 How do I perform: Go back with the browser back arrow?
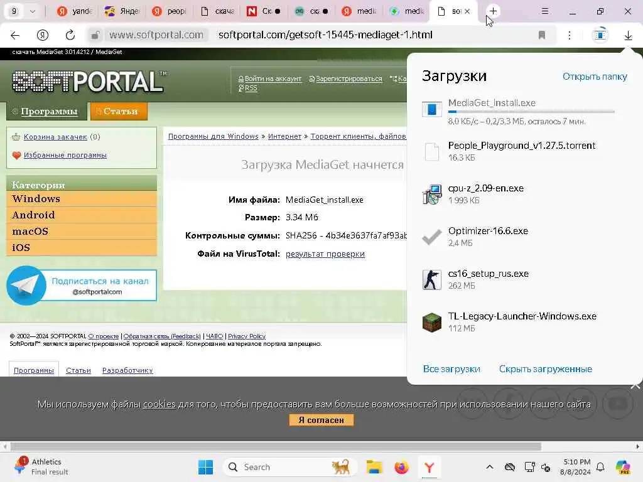point(15,35)
